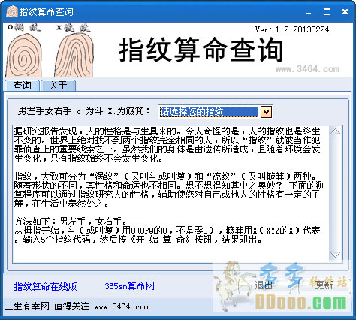Screen dimensions: 356x320
Task: Maximize the 指纹算命查询 window
Action: click(x=327, y=12)
